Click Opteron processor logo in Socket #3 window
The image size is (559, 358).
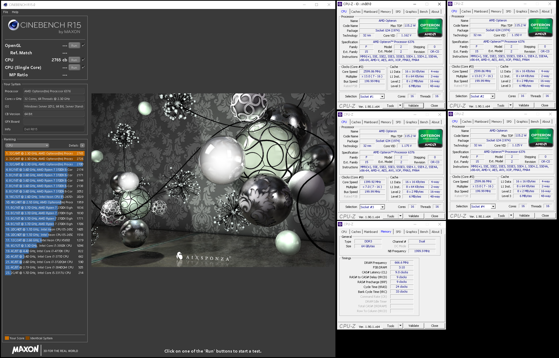pos(430,138)
